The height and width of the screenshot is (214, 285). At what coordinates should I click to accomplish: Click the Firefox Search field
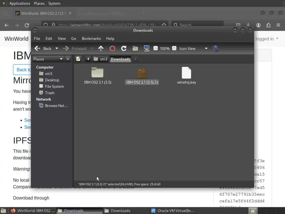point(197,25)
